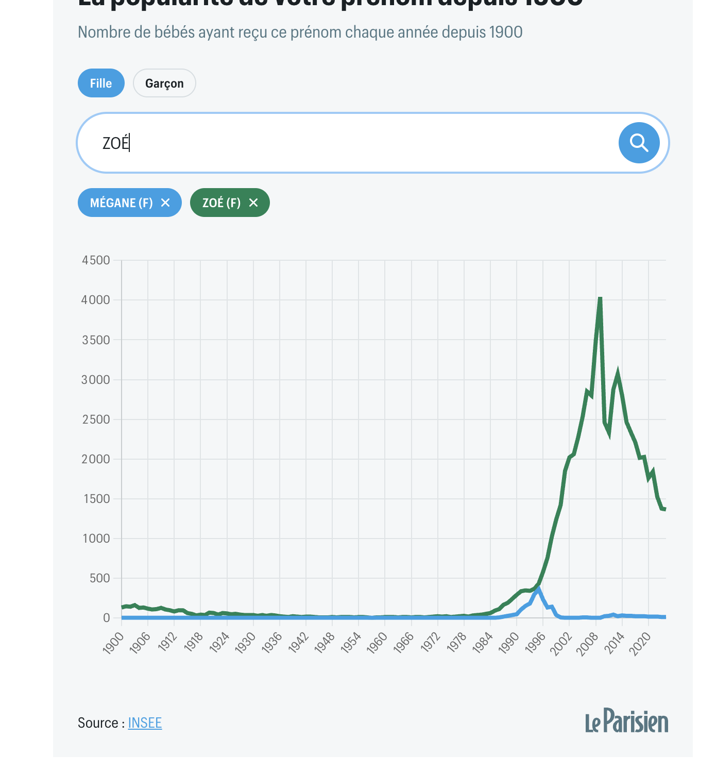
Task: Click the Le Parisien logo
Action: (626, 720)
